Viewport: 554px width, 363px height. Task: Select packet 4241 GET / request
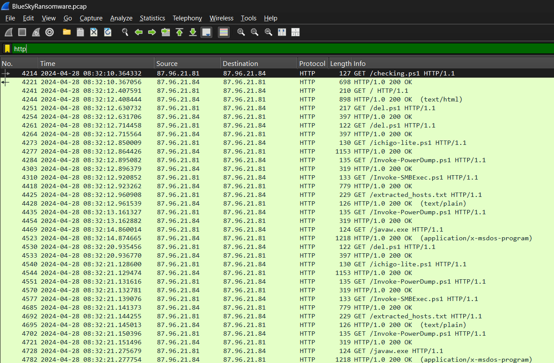point(277,91)
